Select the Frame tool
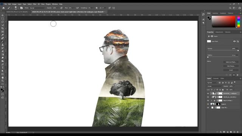This screenshot has height=136, width=242. click(x=3, y=32)
